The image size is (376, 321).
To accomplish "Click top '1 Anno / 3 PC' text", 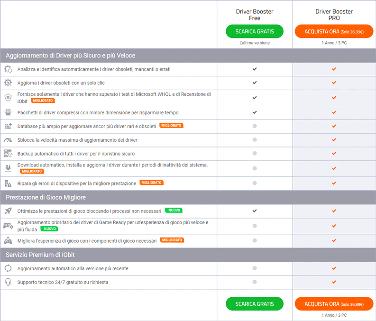I will [x=334, y=43].
